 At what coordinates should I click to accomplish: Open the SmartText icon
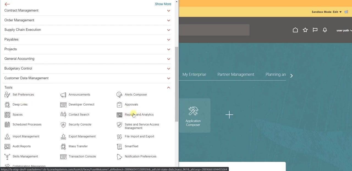pos(119,147)
